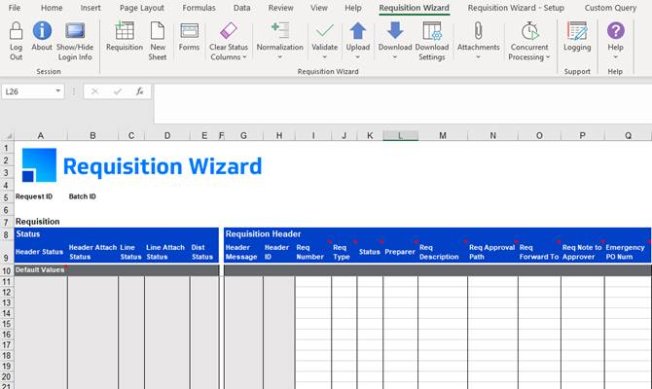Expand the Help dropdown arrow
652x389 pixels.
tap(615, 57)
